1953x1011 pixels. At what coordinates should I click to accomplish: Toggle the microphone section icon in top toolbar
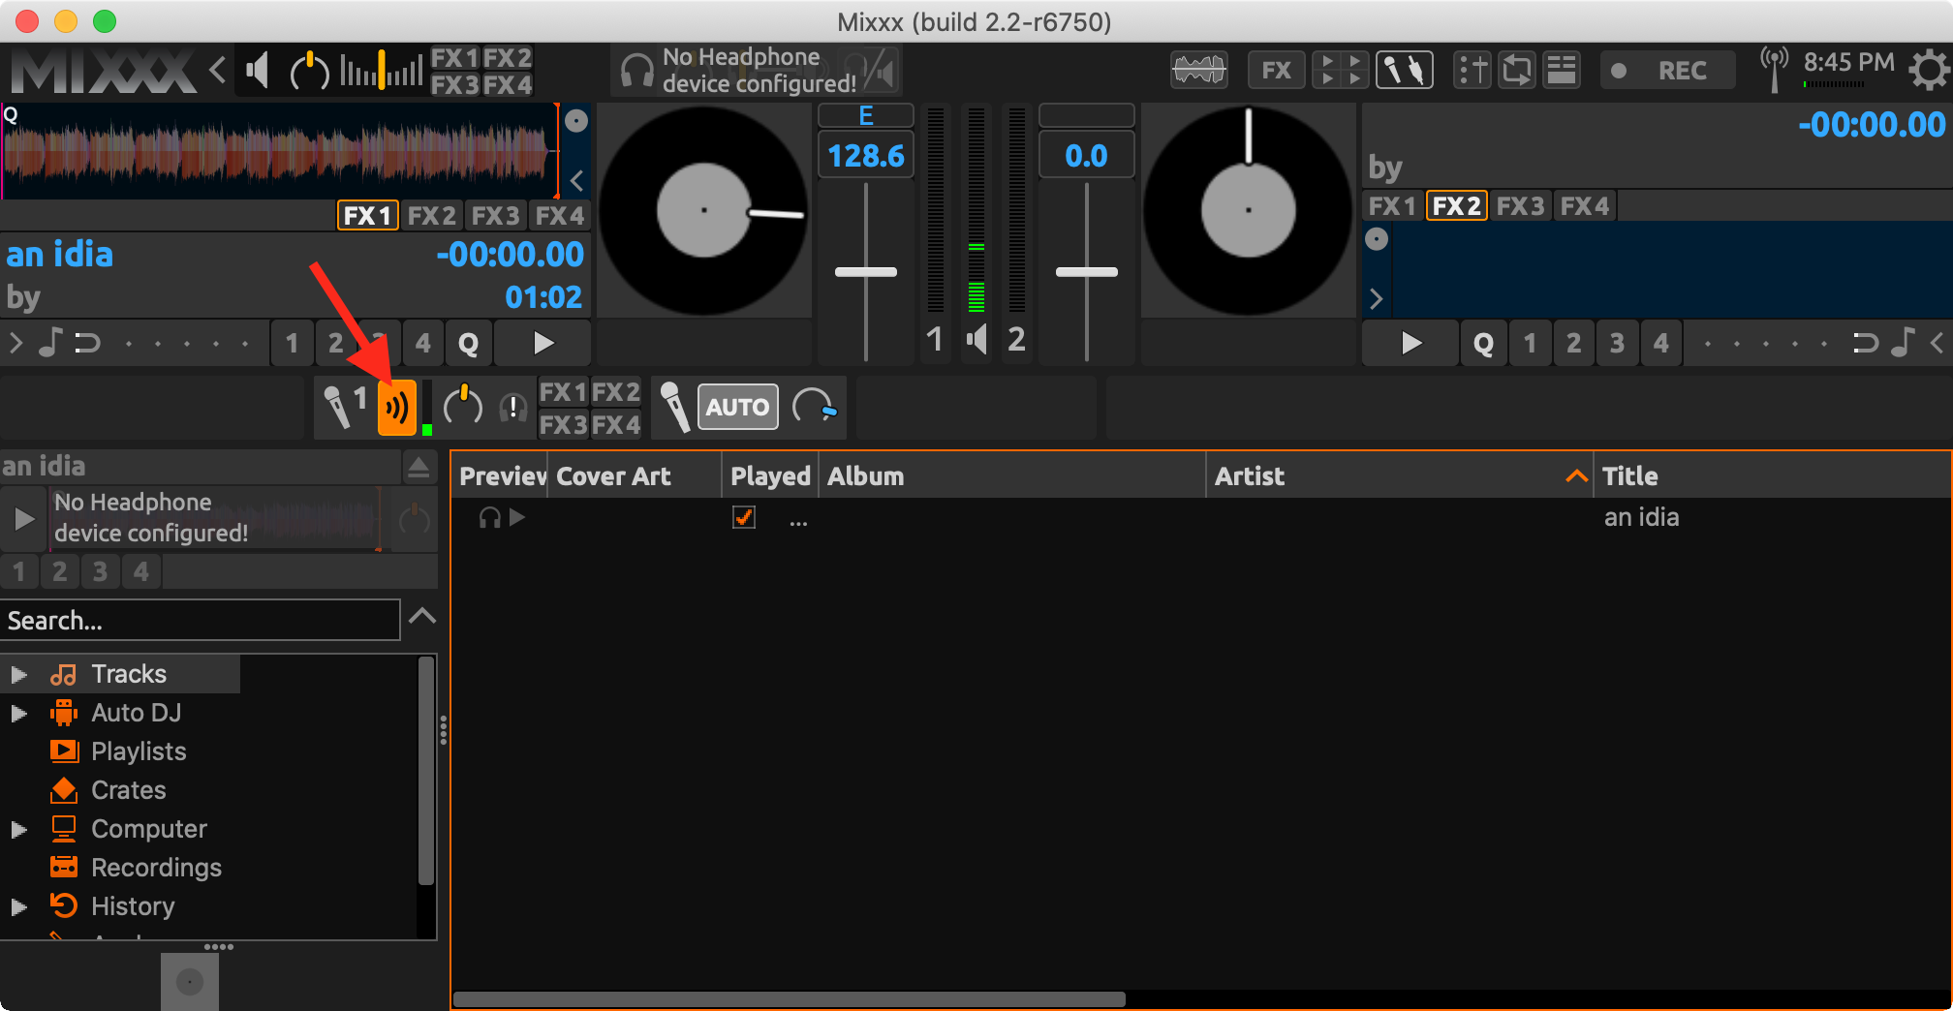pyautogui.click(x=1405, y=70)
